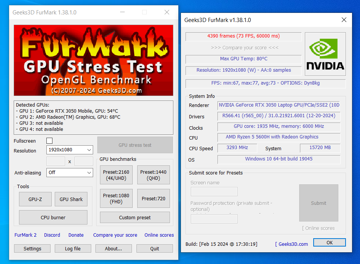Click the custom height field right of x

[x=84, y=161]
